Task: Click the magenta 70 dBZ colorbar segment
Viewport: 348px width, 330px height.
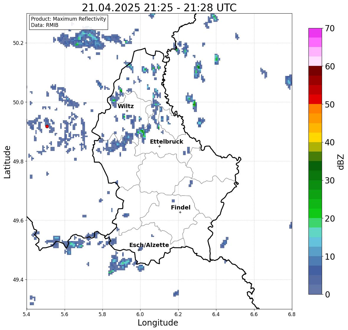Action: pos(315,33)
